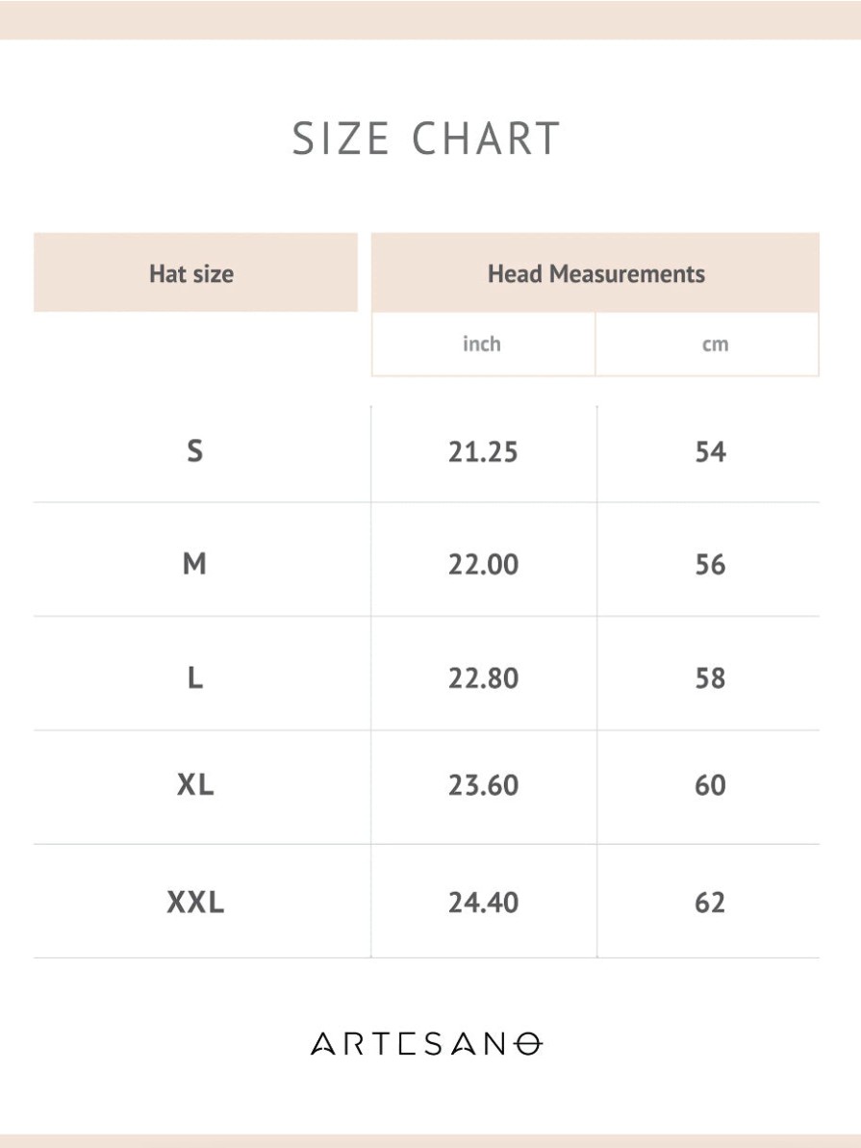Select the 22.00 inch value
Viewport: 861px width, 1148px height.
483,565
